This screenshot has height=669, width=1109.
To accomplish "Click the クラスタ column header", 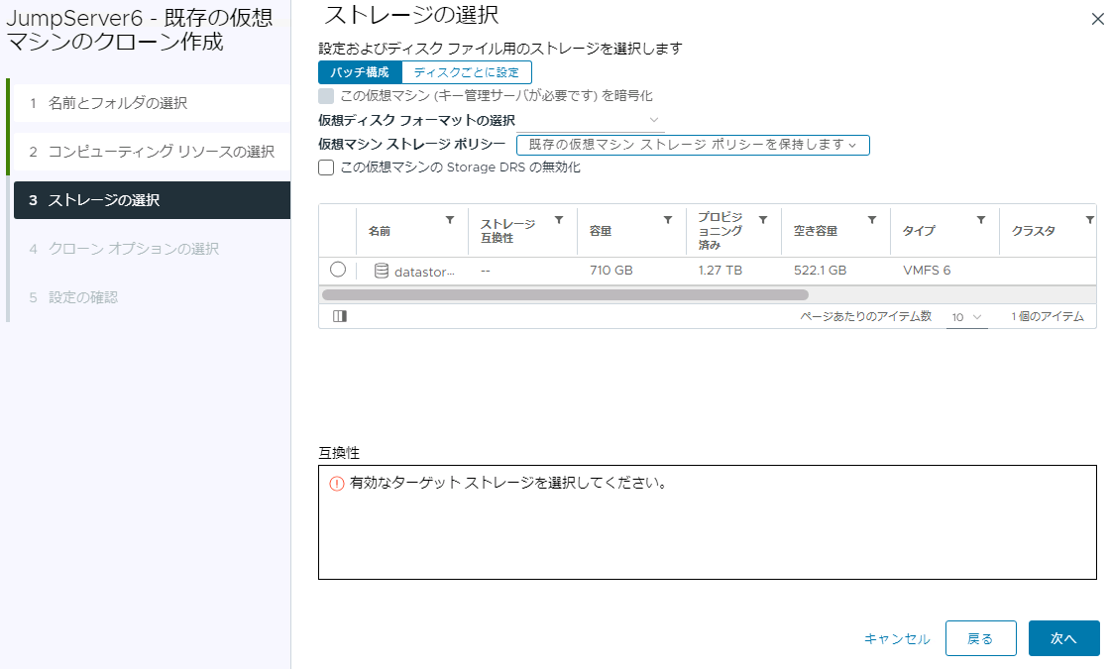I will tap(1034, 231).
